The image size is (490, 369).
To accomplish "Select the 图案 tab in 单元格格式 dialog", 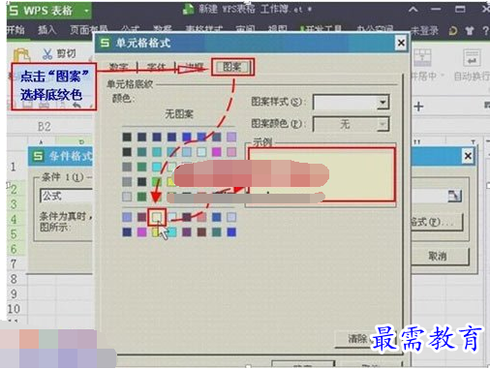I will coord(232,67).
